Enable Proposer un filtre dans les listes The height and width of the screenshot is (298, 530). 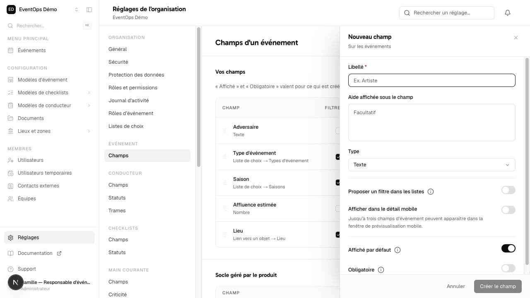[x=508, y=190]
